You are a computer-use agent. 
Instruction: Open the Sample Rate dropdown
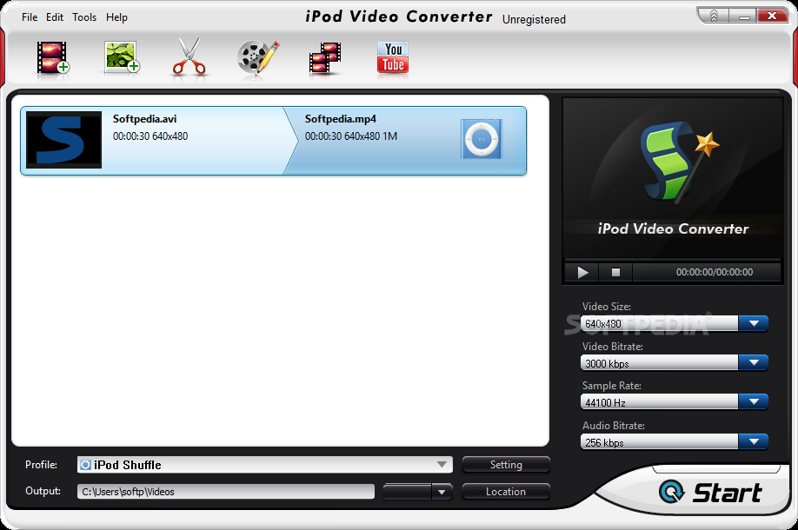pyautogui.click(x=753, y=402)
